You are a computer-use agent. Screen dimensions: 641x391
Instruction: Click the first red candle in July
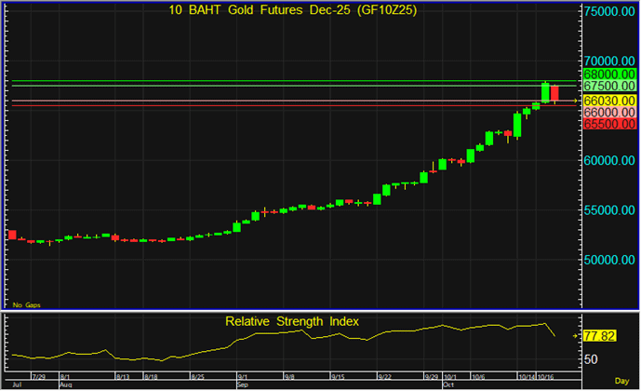click(12, 235)
